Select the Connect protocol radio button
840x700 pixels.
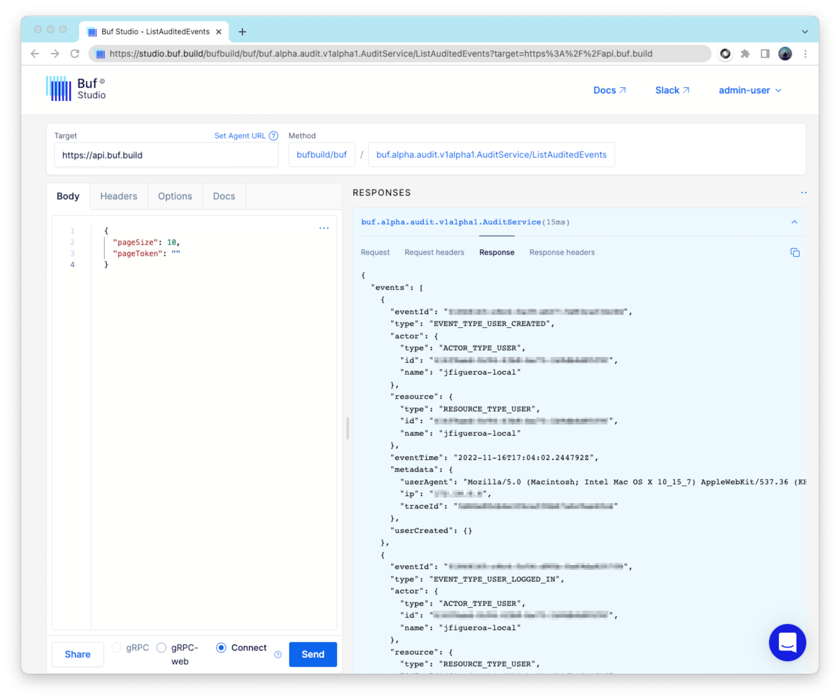click(x=221, y=648)
